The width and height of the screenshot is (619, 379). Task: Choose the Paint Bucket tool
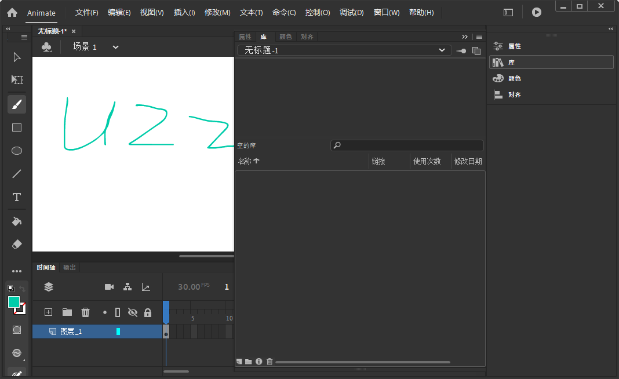16,221
